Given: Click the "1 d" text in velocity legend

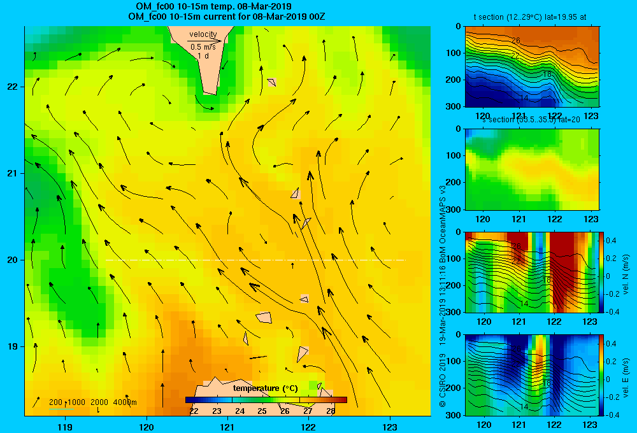Looking at the screenshot, I should coord(203,55).
